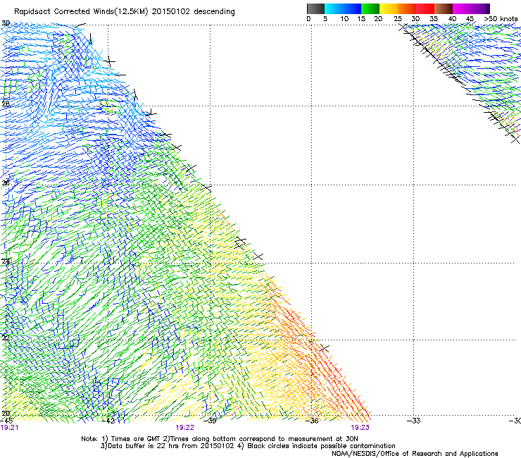This screenshot has width=521, height=458.
Task: Click the cyan-blue 5-15 knots legend segment
Action: click(x=343, y=8)
